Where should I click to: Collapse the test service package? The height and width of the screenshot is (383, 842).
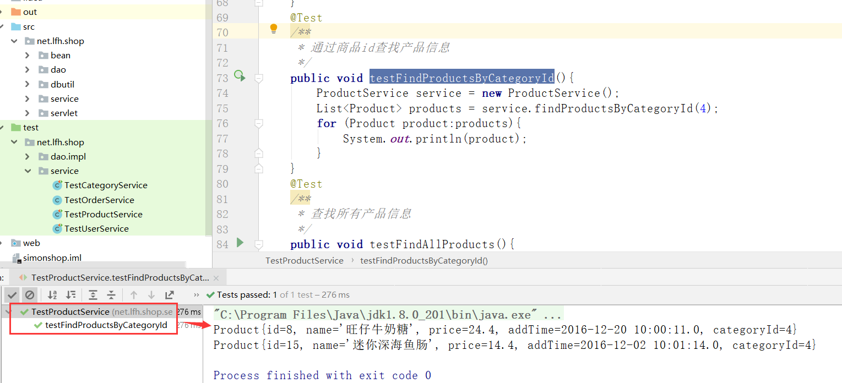(28, 171)
